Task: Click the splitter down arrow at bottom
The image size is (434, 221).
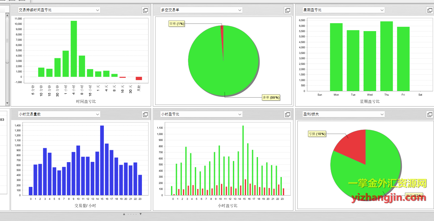Action: (x=141, y=214)
